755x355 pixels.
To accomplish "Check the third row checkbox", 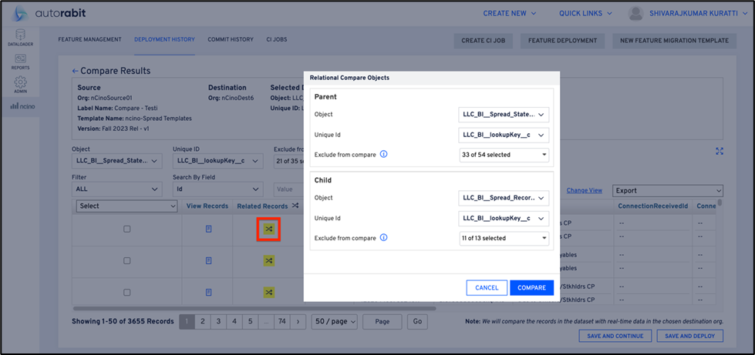I will click(127, 293).
